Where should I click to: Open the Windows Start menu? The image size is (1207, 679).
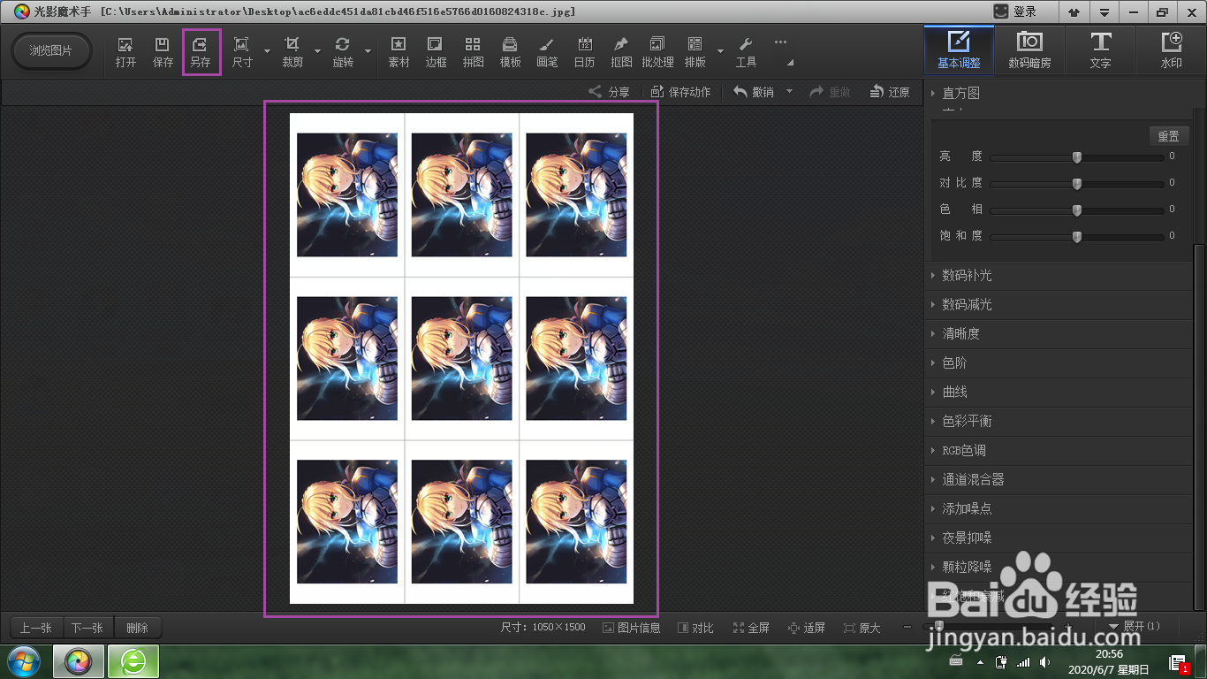tap(23, 661)
